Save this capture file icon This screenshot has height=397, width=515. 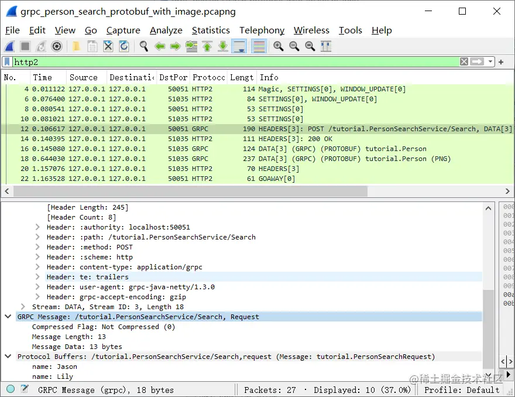(92, 46)
